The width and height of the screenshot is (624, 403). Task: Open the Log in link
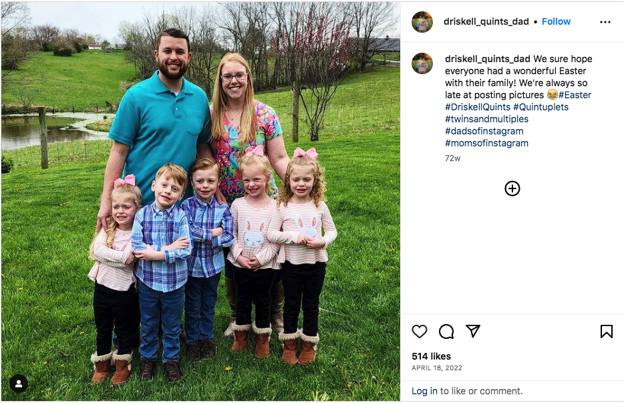(x=424, y=391)
